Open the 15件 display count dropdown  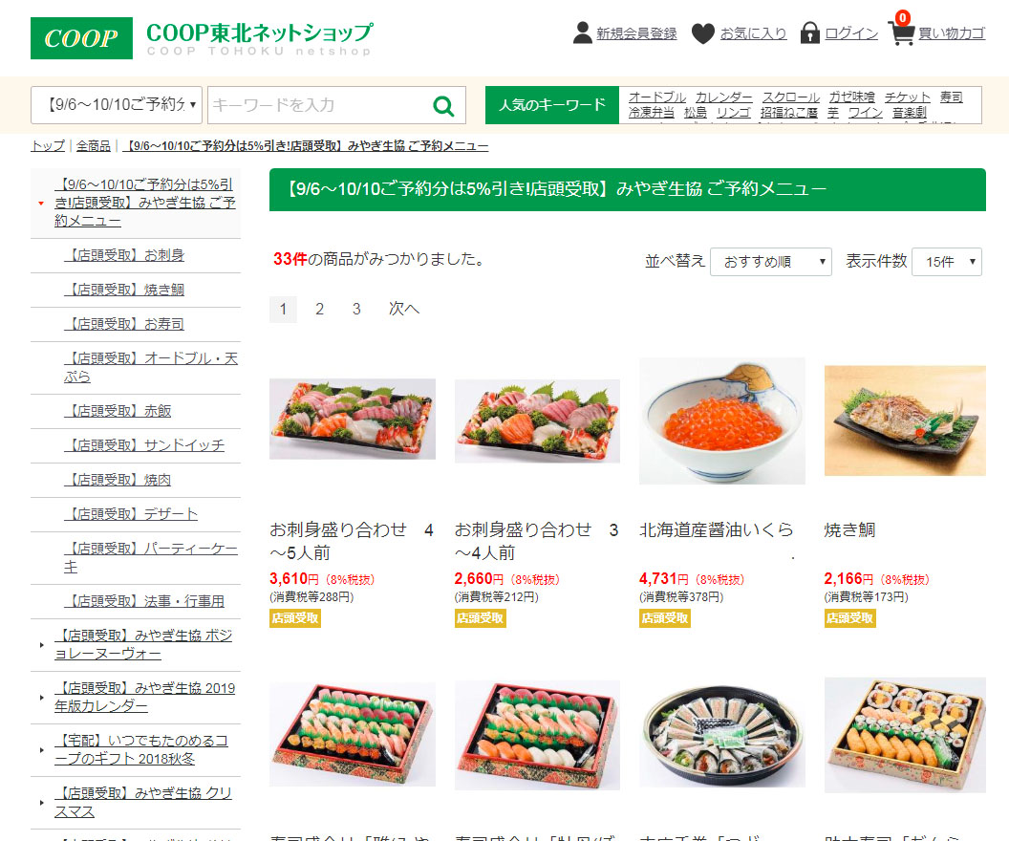(947, 262)
